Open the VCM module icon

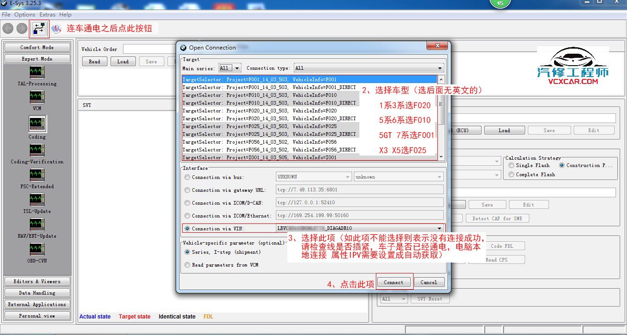tap(37, 97)
